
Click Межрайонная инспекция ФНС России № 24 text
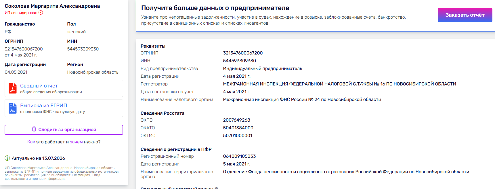pyautogui.click(x=302, y=100)
